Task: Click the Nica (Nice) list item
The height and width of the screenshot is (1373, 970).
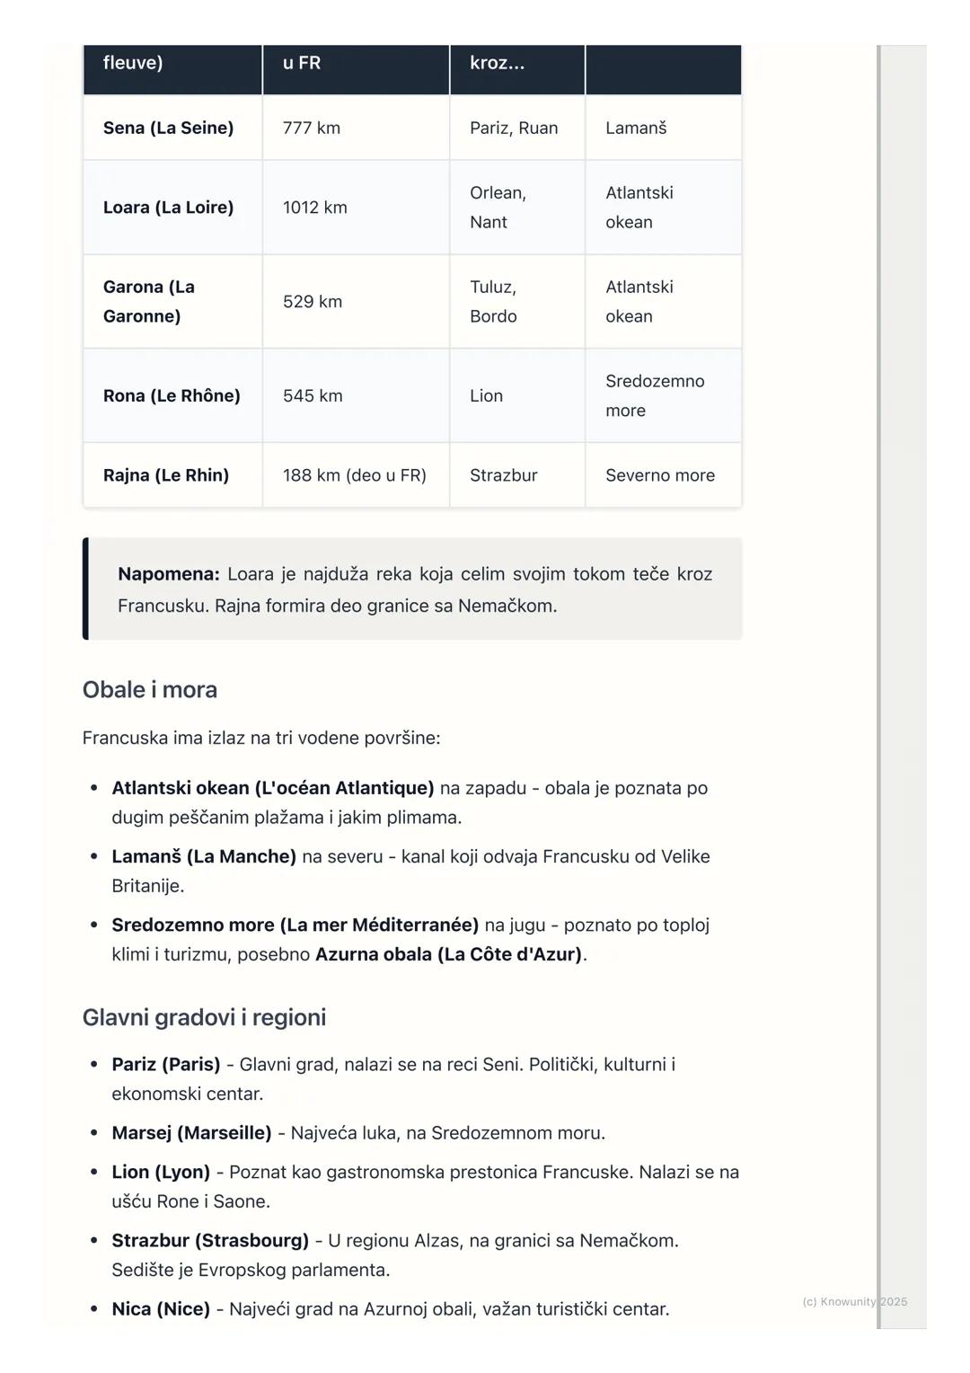Action: click(161, 1309)
